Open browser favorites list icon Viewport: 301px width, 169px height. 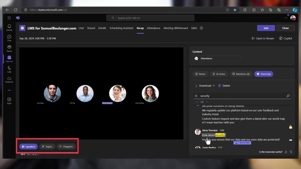262,10
